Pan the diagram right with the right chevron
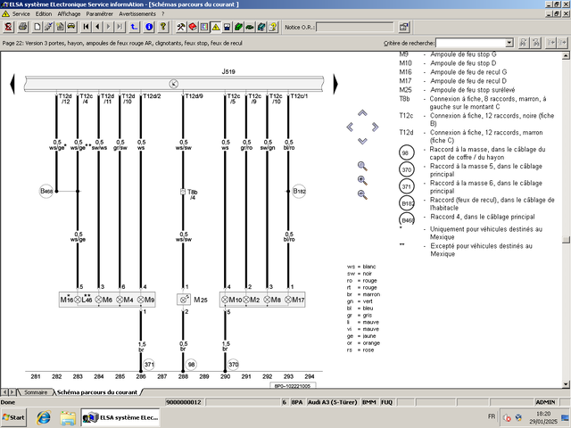This screenshot has height=428, width=571. pyautogui.click(x=375, y=126)
